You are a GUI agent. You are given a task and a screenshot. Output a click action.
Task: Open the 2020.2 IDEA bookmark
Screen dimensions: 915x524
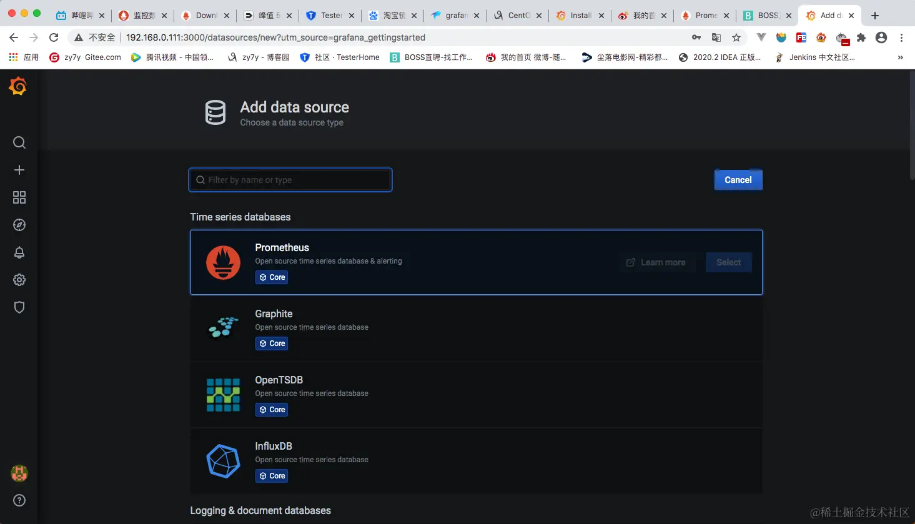[720, 57]
